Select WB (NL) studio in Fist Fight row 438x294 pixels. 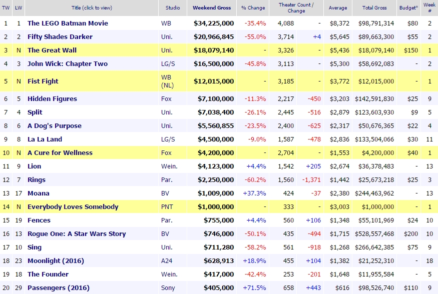tap(167, 81)
